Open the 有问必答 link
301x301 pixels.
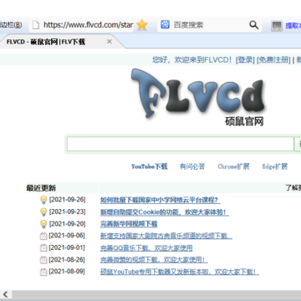tap(192, 166)
